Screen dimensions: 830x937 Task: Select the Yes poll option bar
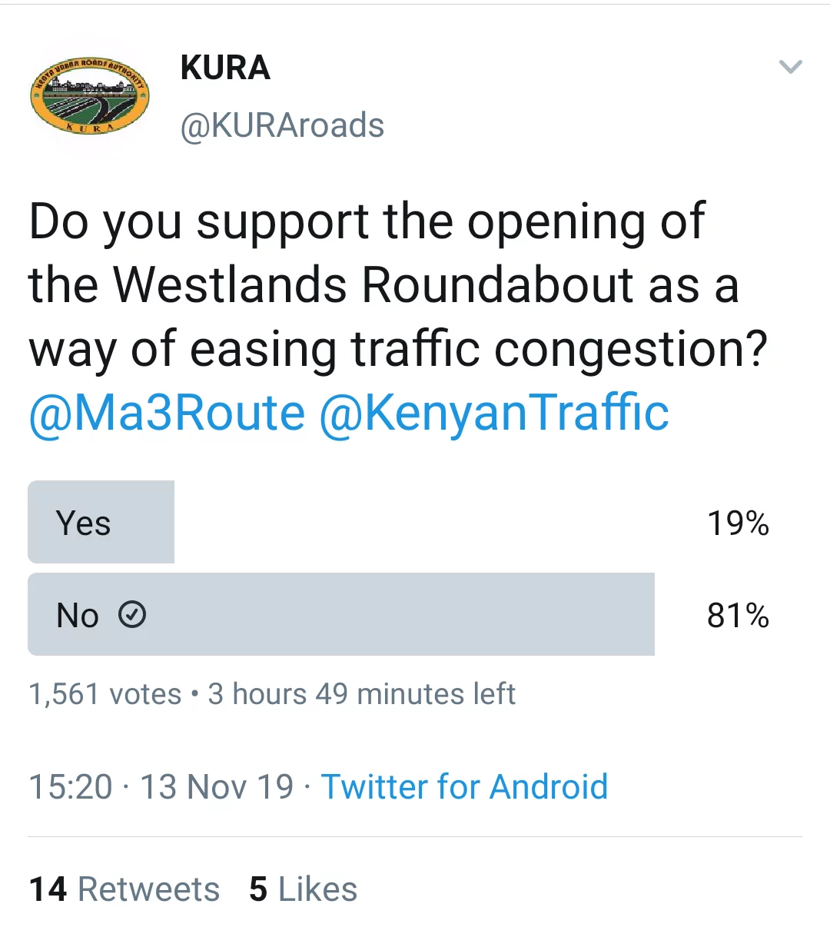400,522
